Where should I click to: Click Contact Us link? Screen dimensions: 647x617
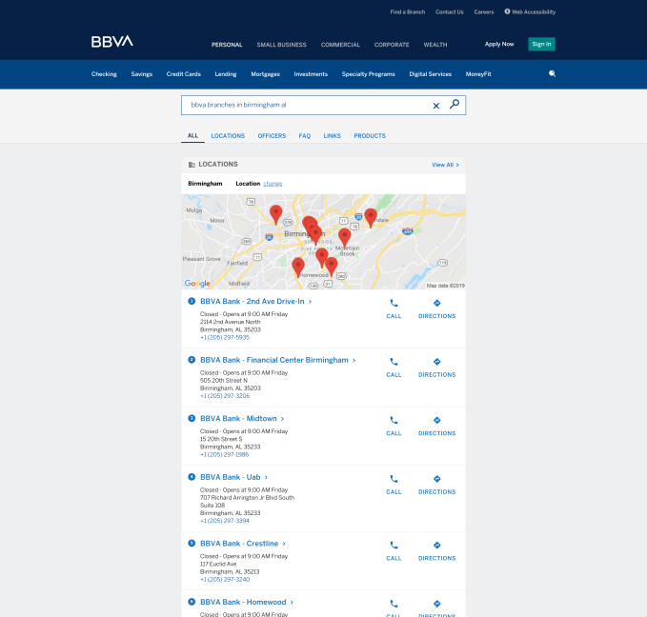click(450, 12)
